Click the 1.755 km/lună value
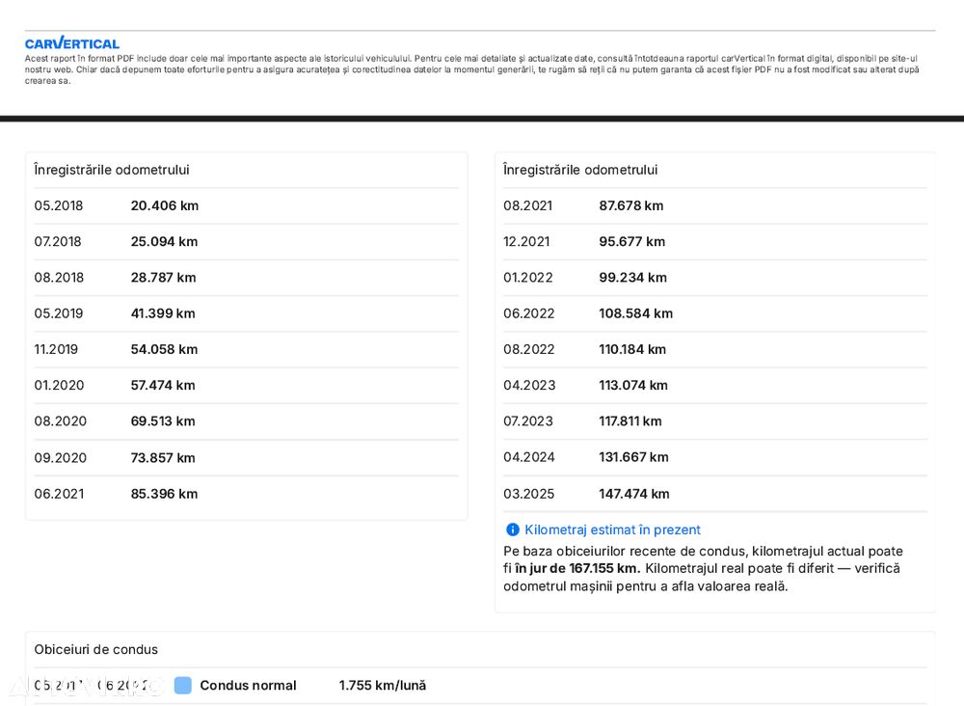The image size is (964, 706). pos(383,685)
